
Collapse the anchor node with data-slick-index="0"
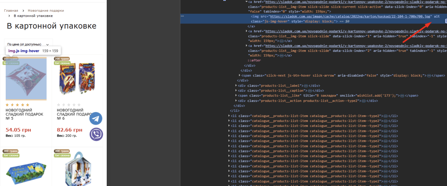[x=246, y=2]
